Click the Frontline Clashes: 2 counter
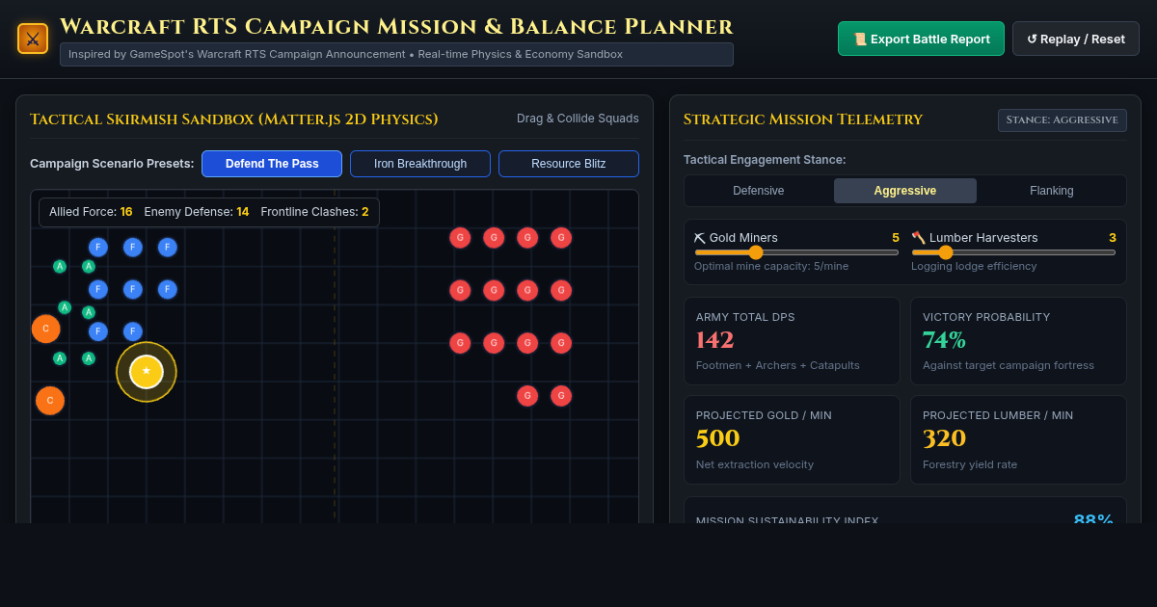The image size is (1157, 607). pos(314,212)
